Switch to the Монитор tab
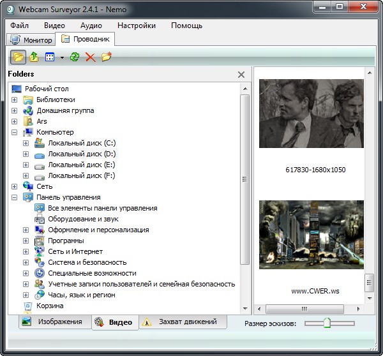Screen dimensions: 383x356 pos(31,40)
